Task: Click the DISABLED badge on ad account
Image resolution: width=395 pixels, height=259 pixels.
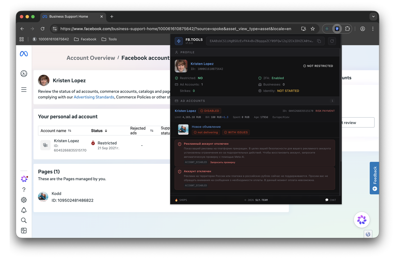Action: pyautogui.click(x=210, y=111)
